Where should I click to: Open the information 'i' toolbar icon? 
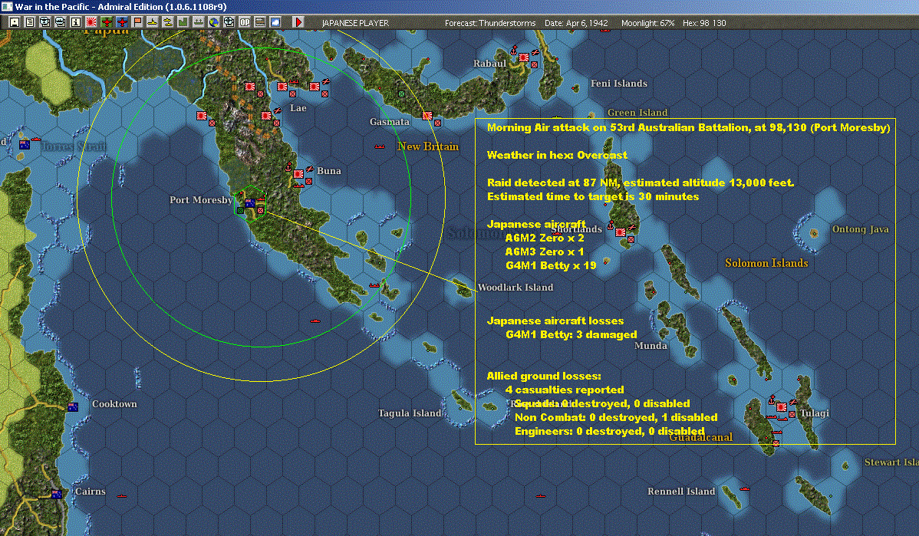click(76, 22)
